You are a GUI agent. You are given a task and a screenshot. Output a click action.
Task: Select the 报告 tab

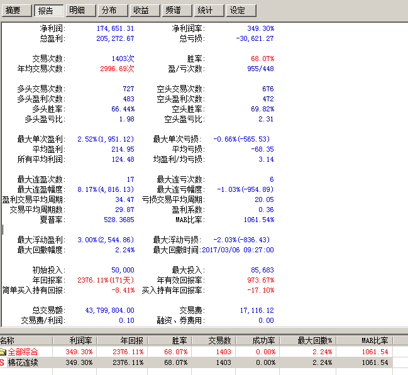pos(48,11)
